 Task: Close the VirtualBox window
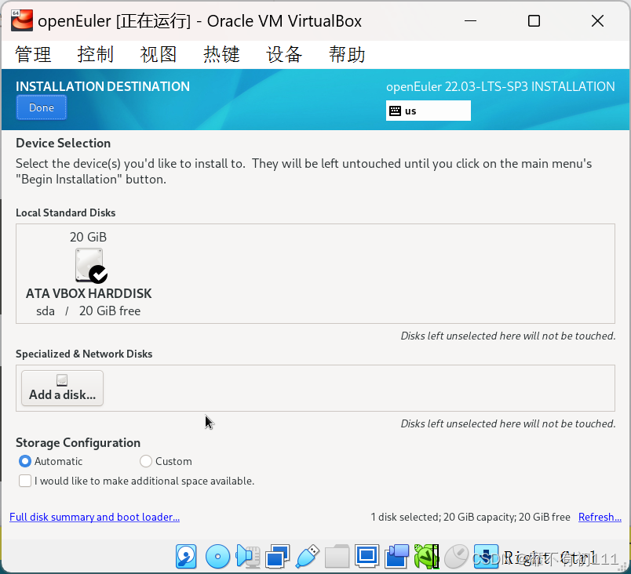click(x=597, y=20)
